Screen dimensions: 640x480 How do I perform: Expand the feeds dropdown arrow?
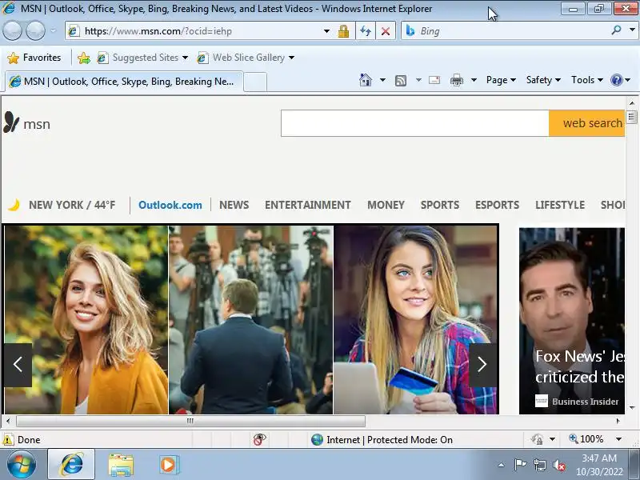[418, 80]
